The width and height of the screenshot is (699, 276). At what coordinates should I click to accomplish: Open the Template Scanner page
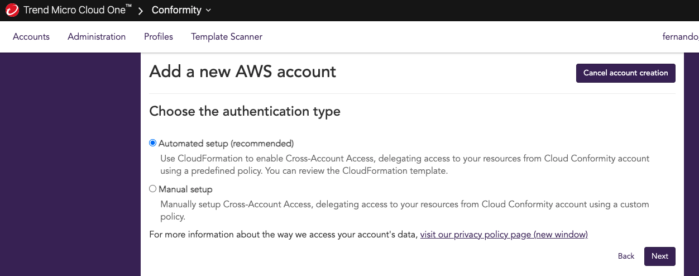(x=227, y=37)
